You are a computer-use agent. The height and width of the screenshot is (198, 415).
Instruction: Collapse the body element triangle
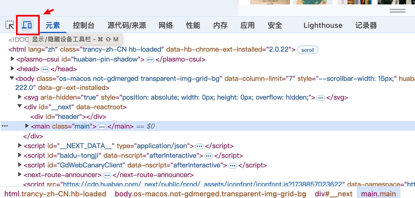[12, 78]
